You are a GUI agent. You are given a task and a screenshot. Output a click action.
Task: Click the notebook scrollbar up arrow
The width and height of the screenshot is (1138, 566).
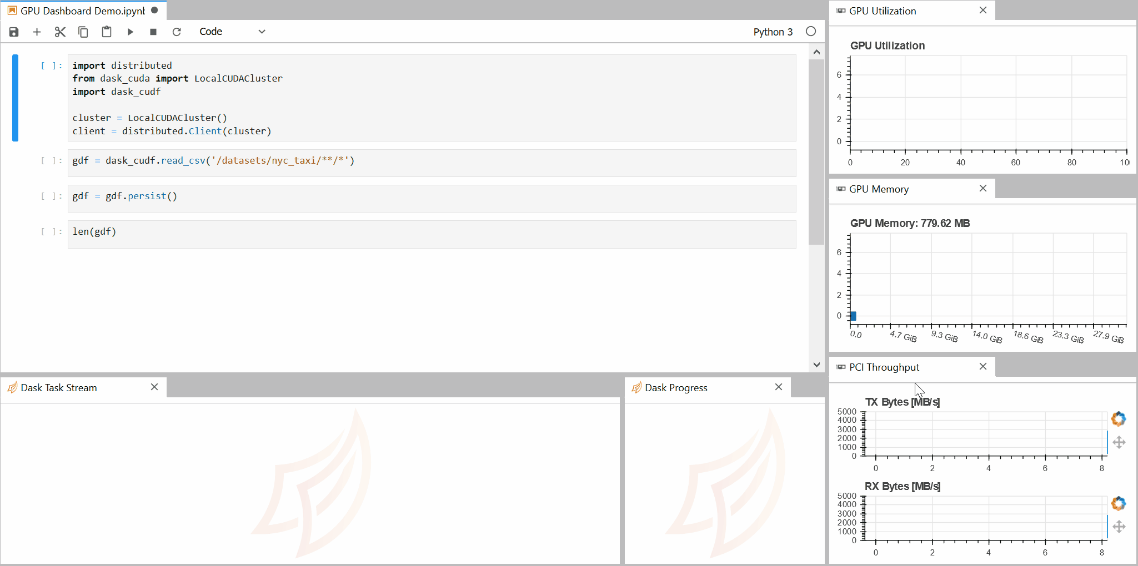(x=816, y=52)
